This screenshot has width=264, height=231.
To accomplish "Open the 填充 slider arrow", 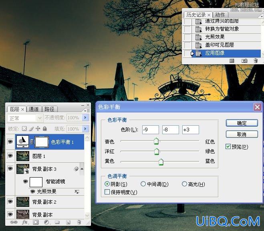I will pos(85,129).
